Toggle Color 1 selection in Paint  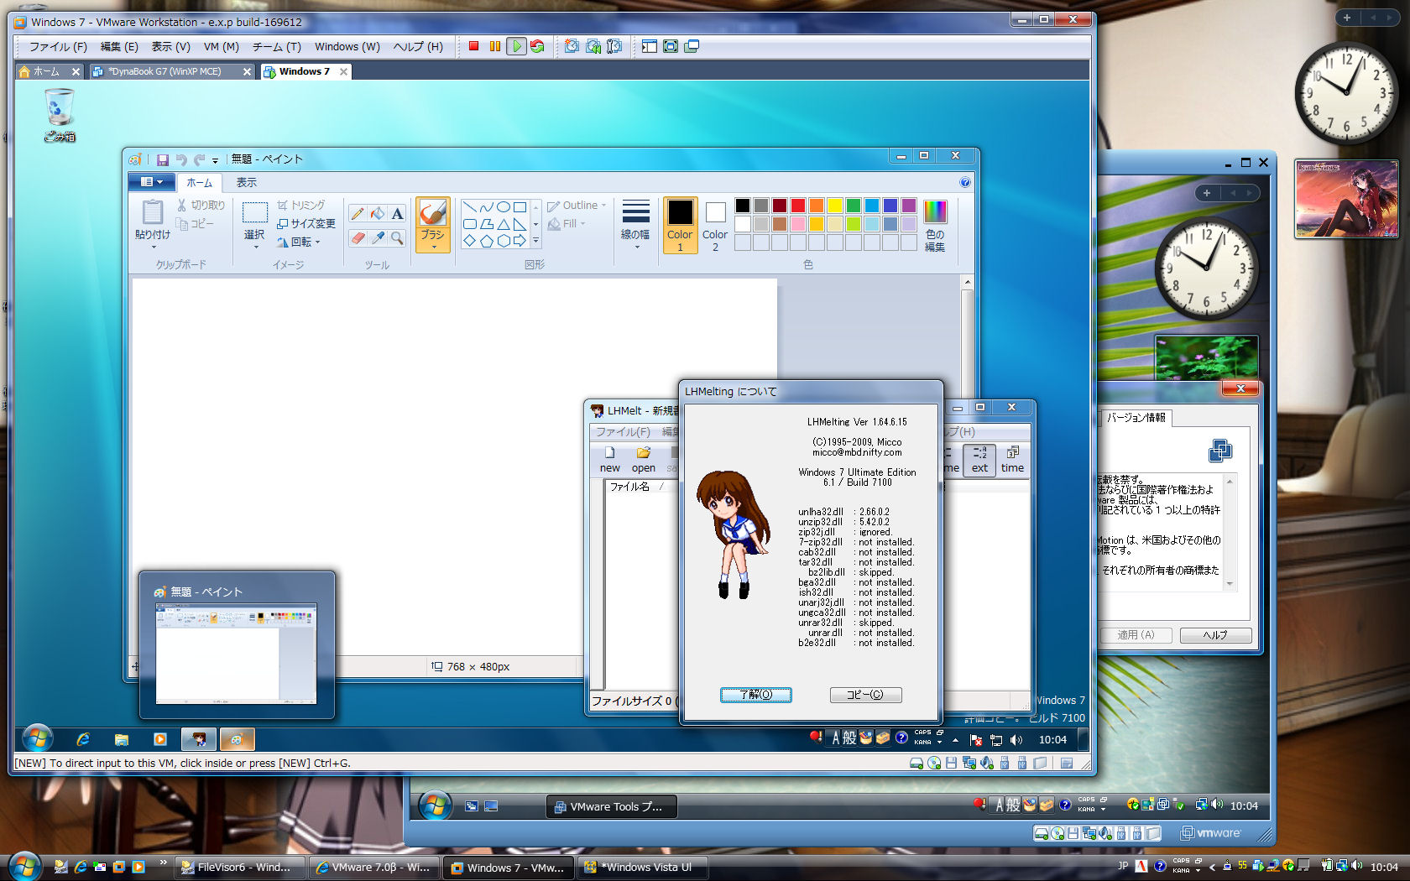click(681, 226)
